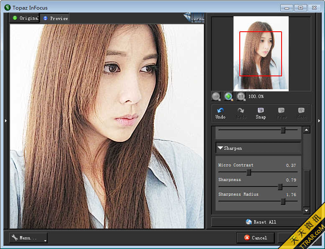The height and width of the screenshot is (249, 325).
Task: Click the Micro Contrast slider handle
Action: click(249, 172)
